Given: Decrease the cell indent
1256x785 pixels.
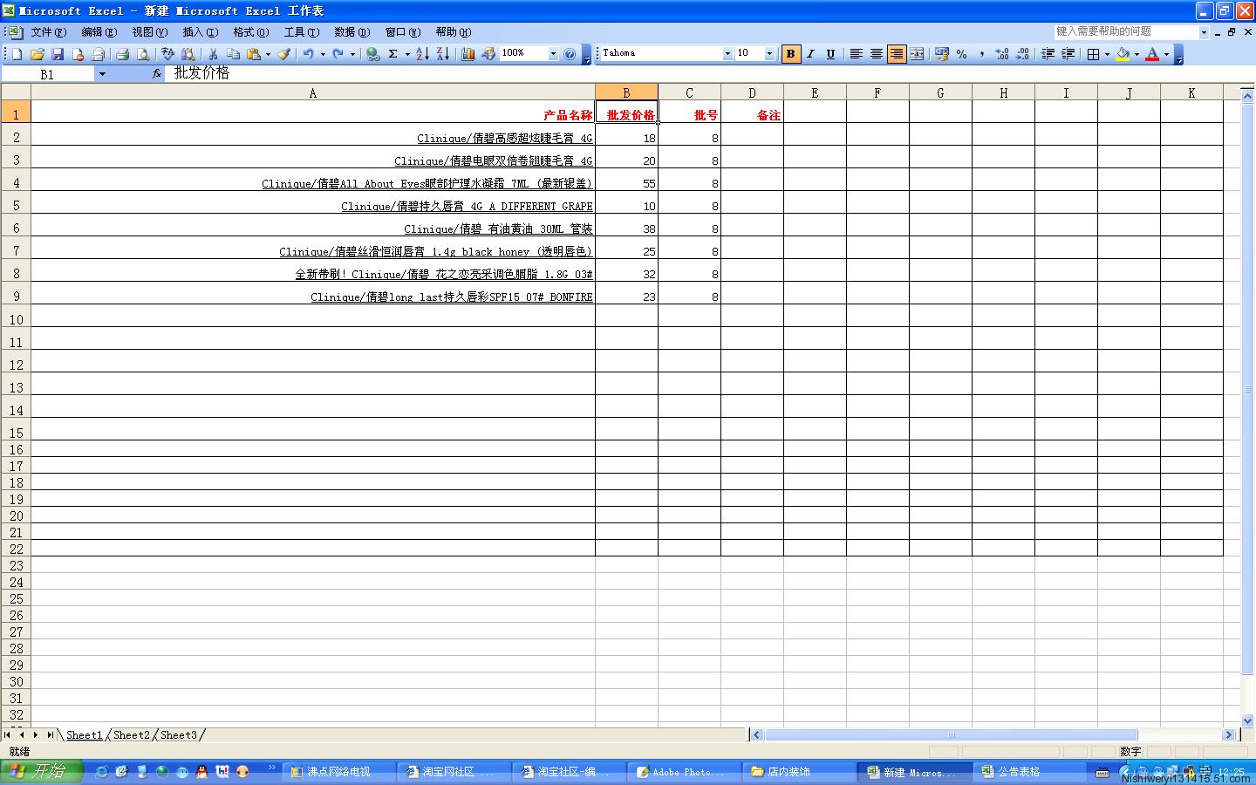Looking at the screenshot, I should (x=1048, y=54).
